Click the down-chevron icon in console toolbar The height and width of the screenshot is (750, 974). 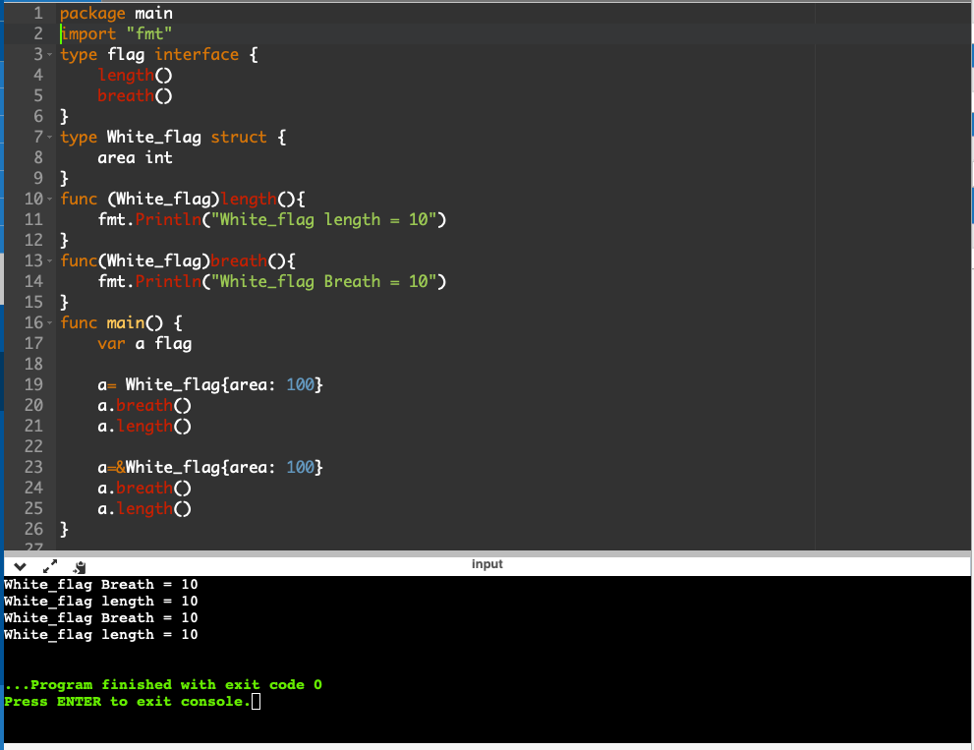point(18,565)
